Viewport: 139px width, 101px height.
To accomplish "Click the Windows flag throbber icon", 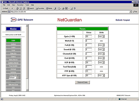I will 136,5.
